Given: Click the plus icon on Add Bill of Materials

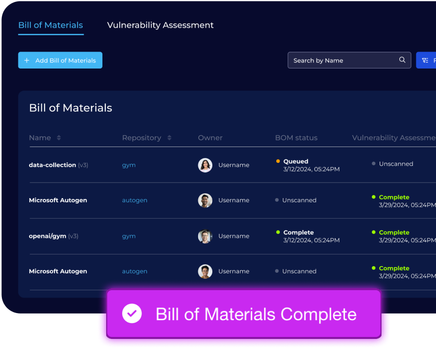Looking at the screenshot, I should click(27, 60).
